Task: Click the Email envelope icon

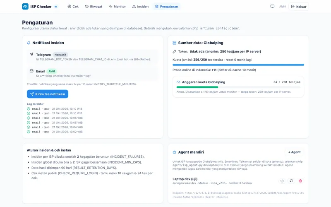Action: (x=31, y=71)
